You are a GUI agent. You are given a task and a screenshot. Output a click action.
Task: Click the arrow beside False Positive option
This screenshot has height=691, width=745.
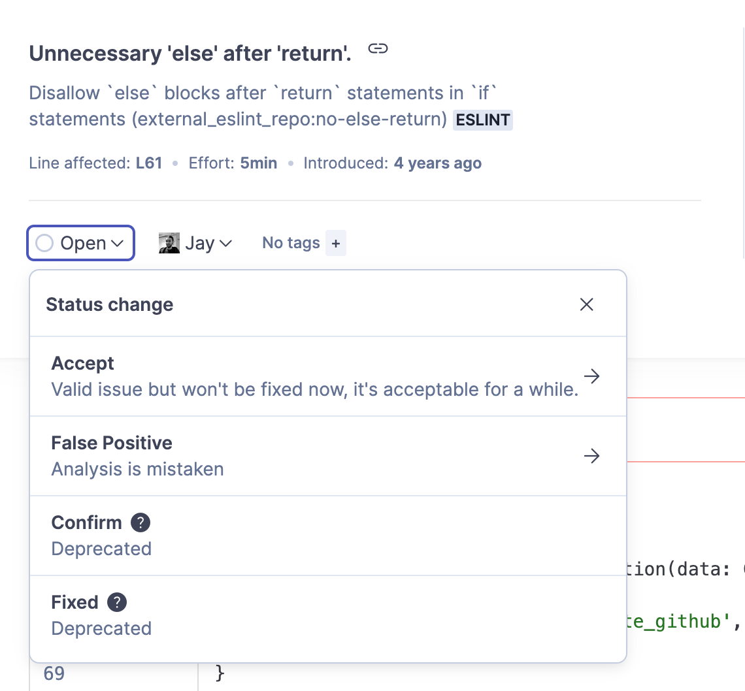(x=591, y=456)
